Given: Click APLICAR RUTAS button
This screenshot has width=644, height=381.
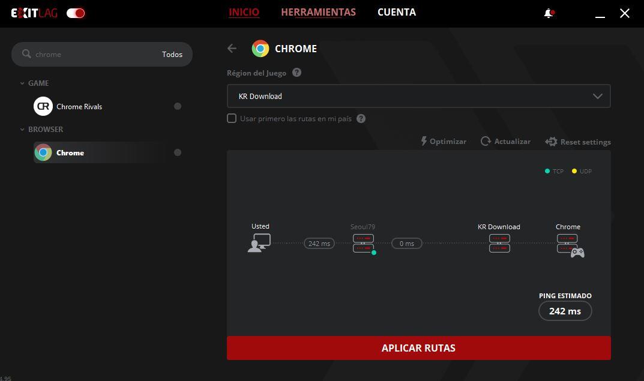Looking at the screenshot, I should (418, 348).
